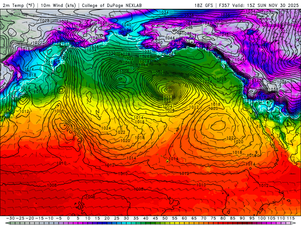Screen dimensions: 301x225
Task: Click the 55 value on the temperature scale
Action: [175, 218]
